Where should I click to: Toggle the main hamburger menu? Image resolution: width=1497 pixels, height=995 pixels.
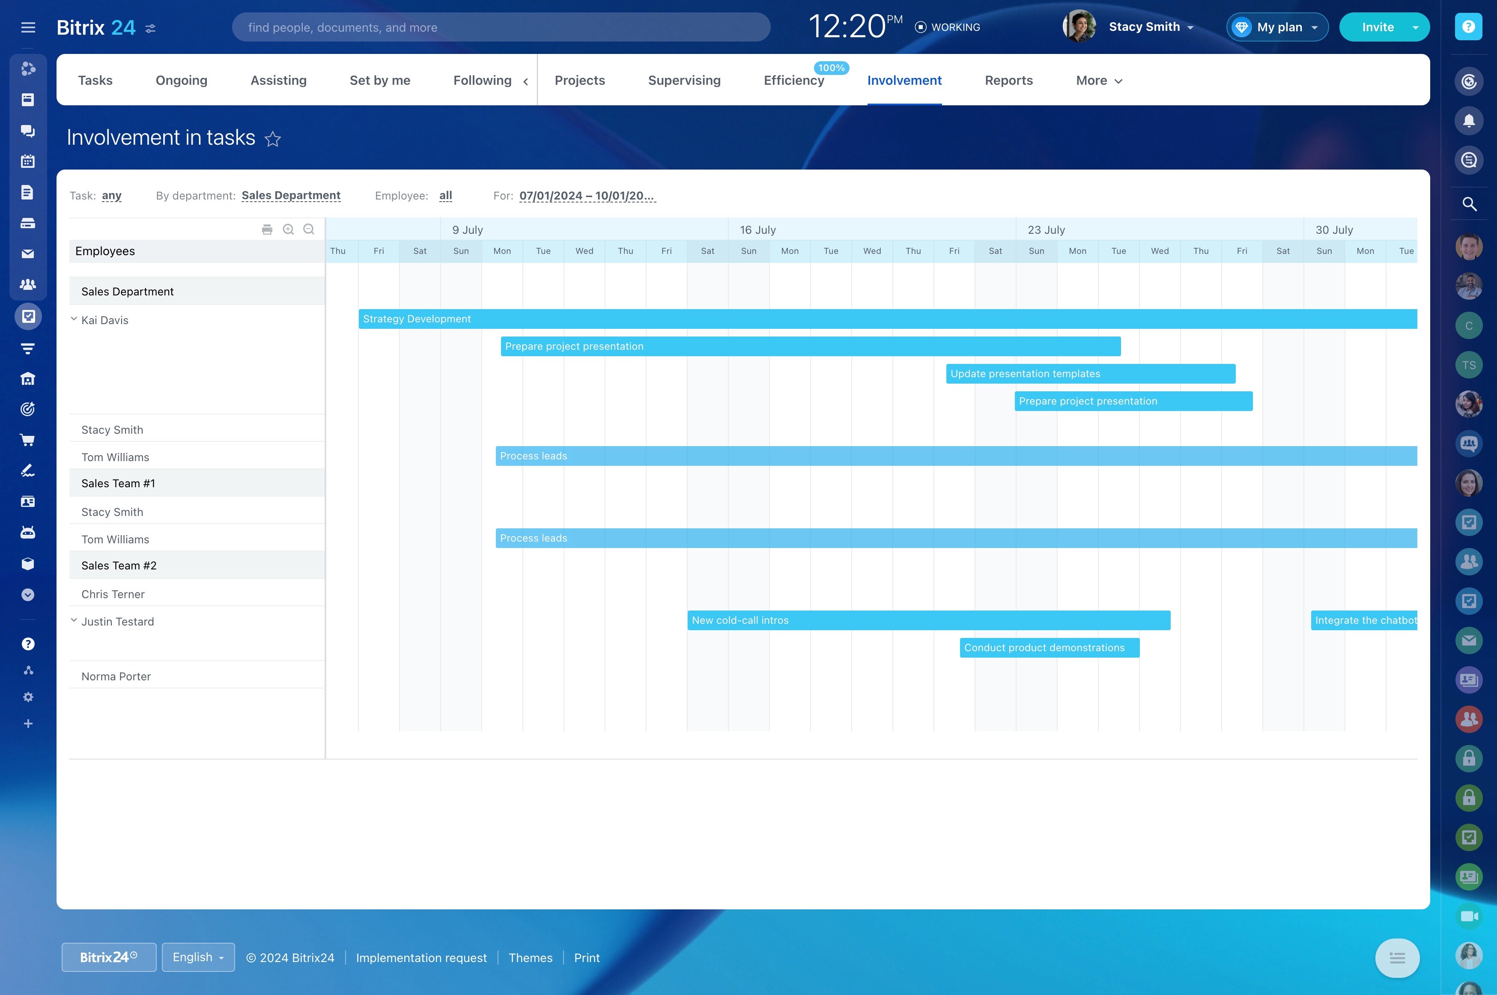28,27
